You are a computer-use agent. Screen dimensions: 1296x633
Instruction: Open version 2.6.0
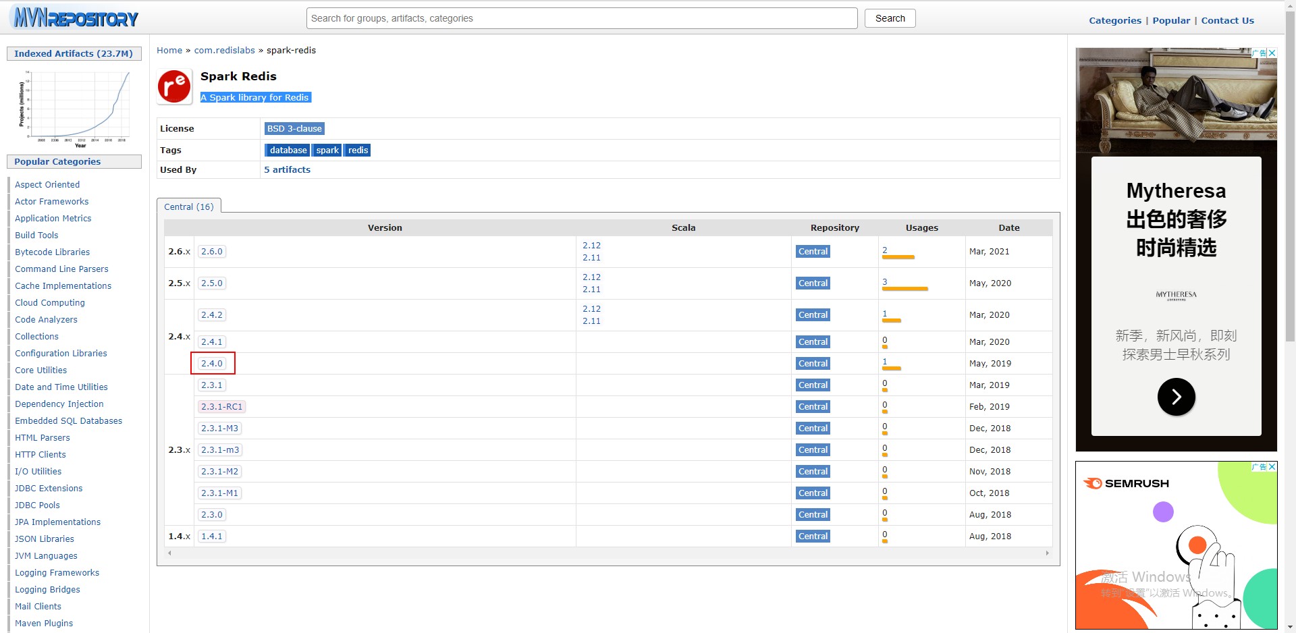212,251
